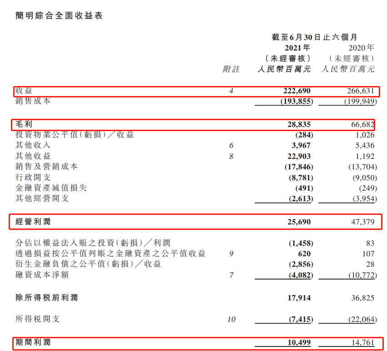Image resolution: width=387 pixels, height=351 pixels.
Task: Click the 金融資產減值損失 row label
Action: [x=51, y=188]
